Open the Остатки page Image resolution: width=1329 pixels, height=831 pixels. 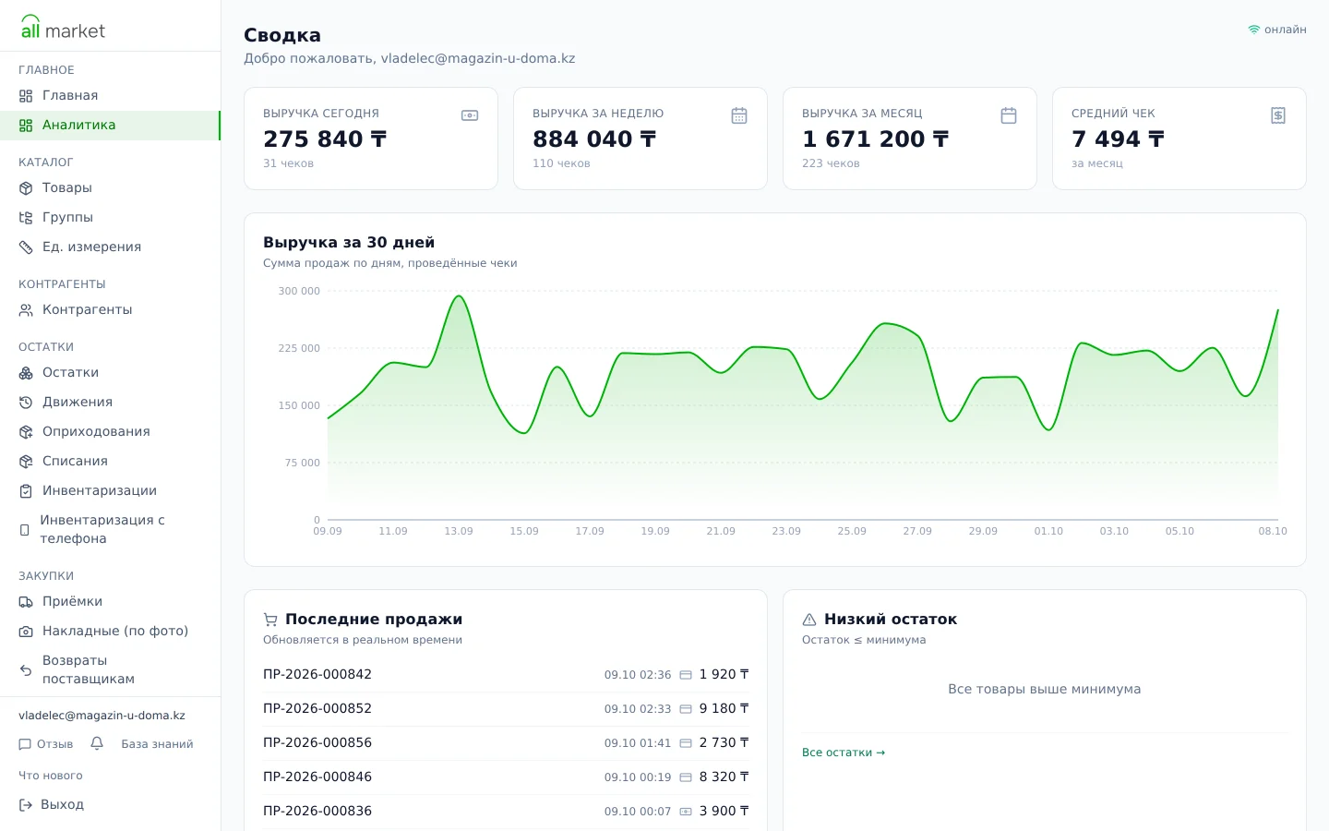(110, 373)
